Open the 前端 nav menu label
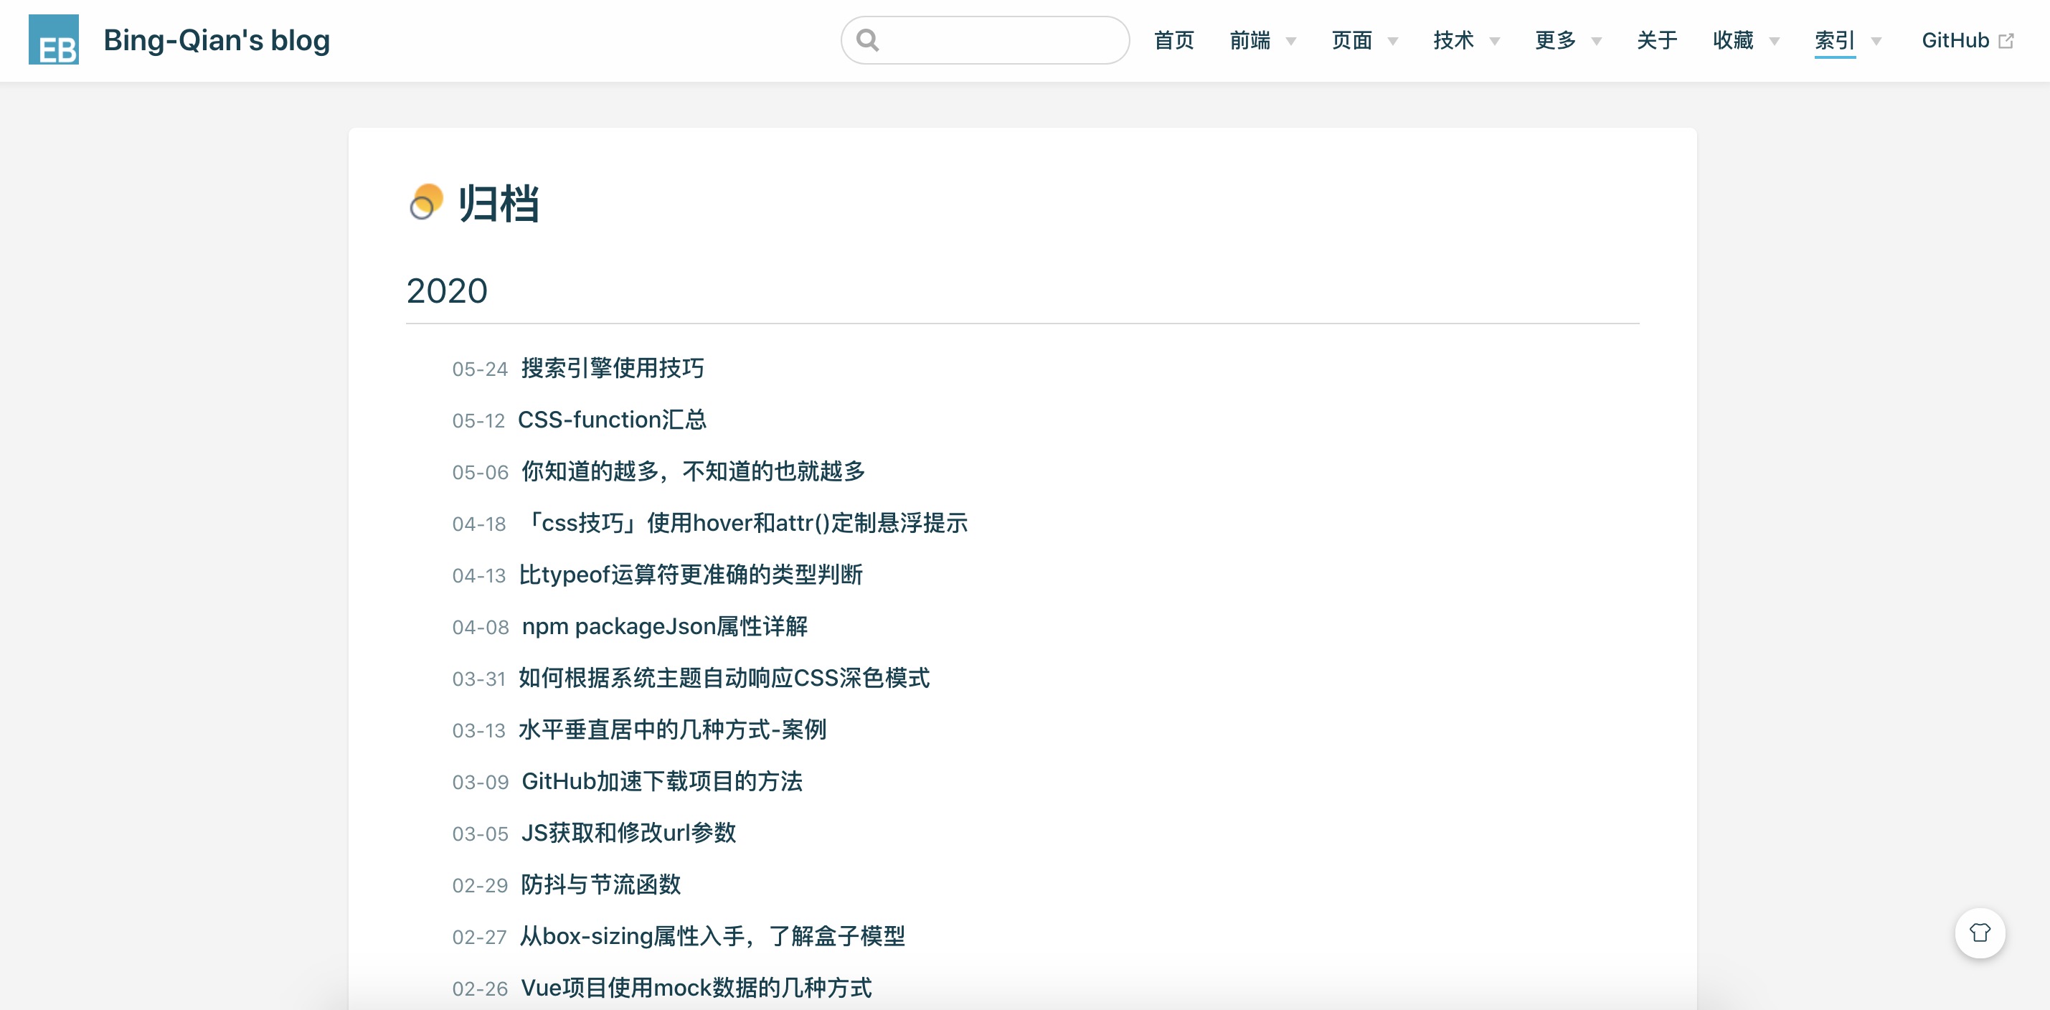 click(1250, 39)
